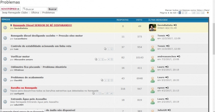
Task: Click topic status icon for Odômetro fica piscando
Action: coord(5,69)
